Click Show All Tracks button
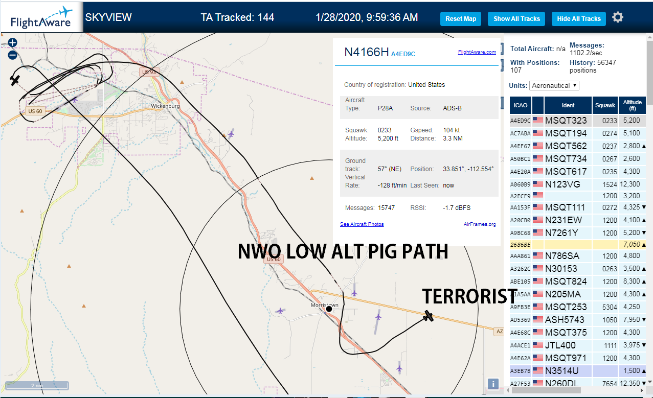Screen dimensions: 653x398 click(516, 19)
